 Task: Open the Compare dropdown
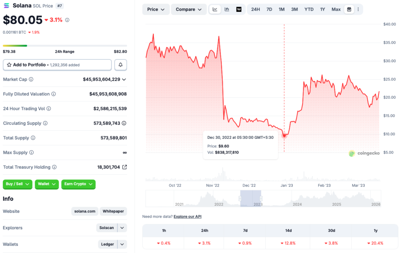point(189,9)
